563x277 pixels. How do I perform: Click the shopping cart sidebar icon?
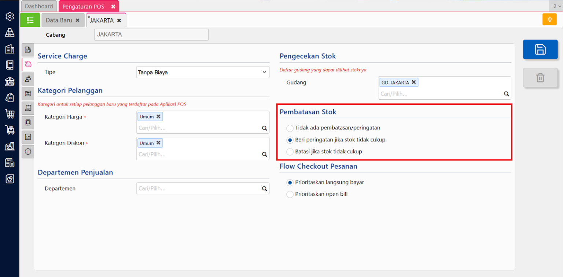click(x=10, y=114)
